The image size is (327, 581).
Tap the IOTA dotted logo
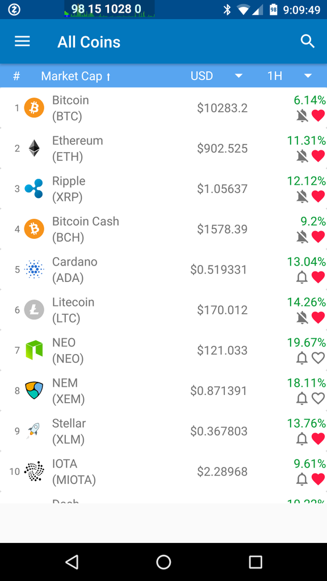tap(34, 471)
